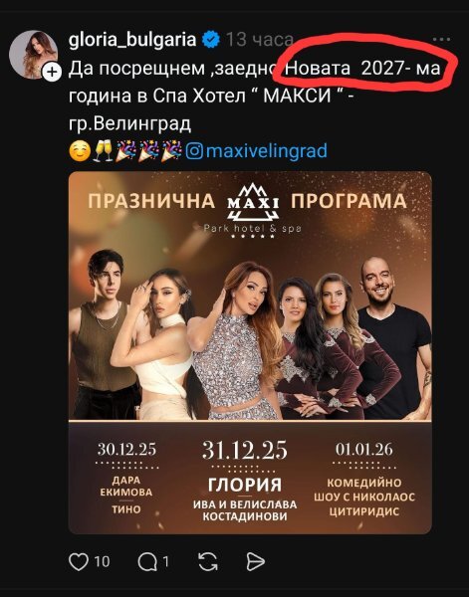Like the post with heart icon
This screenshot has width=469, height=597.
[x=78, y=561]
